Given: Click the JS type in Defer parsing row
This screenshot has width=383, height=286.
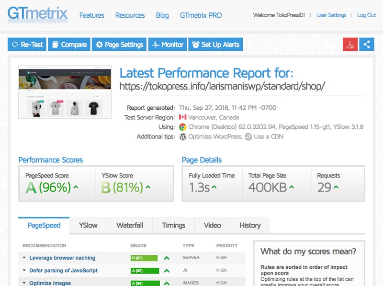Looking at the screenshot, I should 185,270.
